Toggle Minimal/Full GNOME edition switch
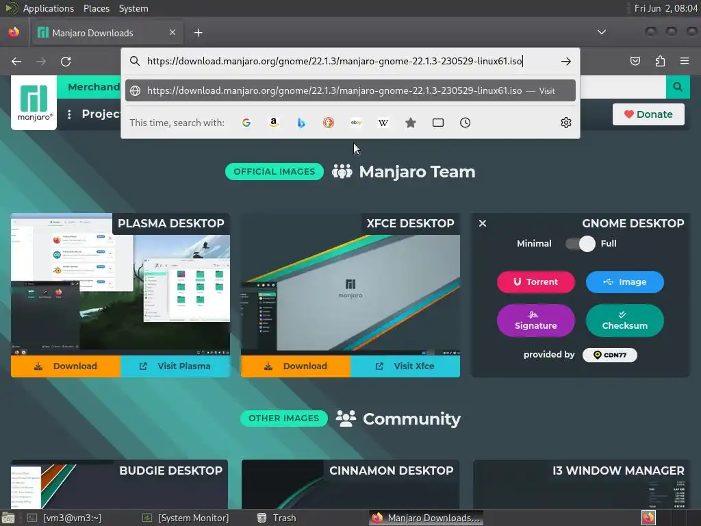The image size is (701, 526). pos(581,244)
